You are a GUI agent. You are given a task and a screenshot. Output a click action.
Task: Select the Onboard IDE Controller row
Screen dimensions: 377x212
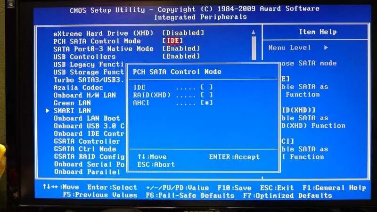point(89,134)
